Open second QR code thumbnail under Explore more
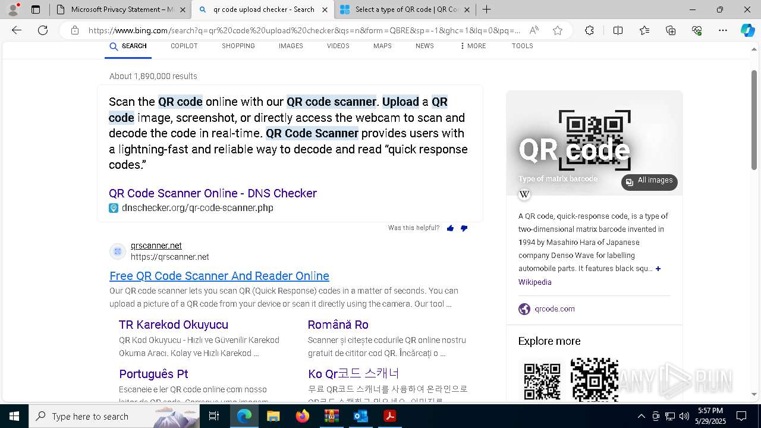761x428 pixels. tap(595, 379)
